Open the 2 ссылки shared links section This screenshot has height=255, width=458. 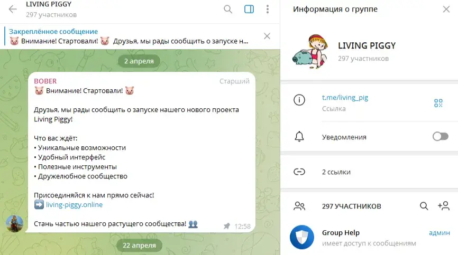click(x=369, y=172)
